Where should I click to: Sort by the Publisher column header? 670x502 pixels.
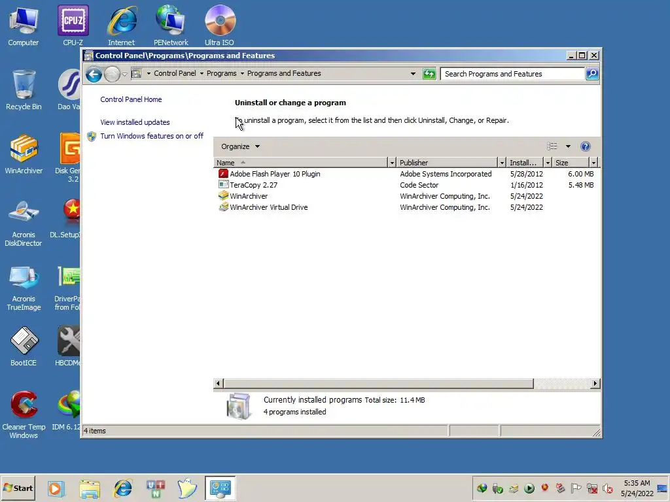coord(447,163)
